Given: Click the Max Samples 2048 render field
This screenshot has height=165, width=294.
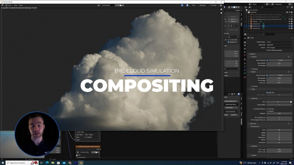Looking at the screenshot, I should [x=279, y=78].
